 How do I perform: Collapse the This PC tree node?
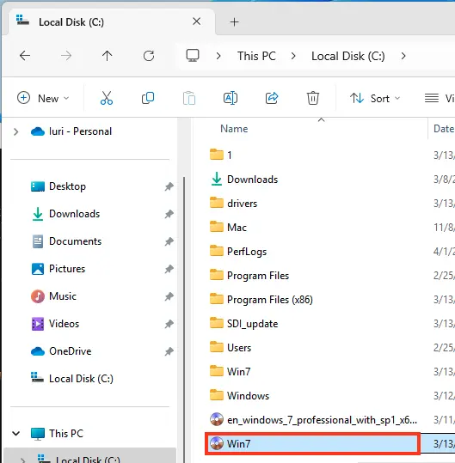(x=16, y=434)
